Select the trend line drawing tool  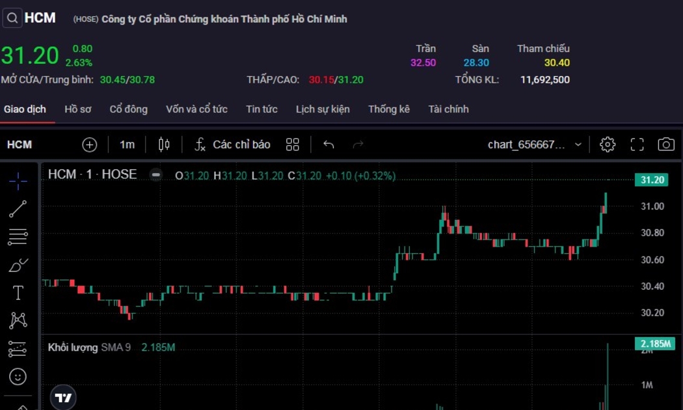point(18,209)
